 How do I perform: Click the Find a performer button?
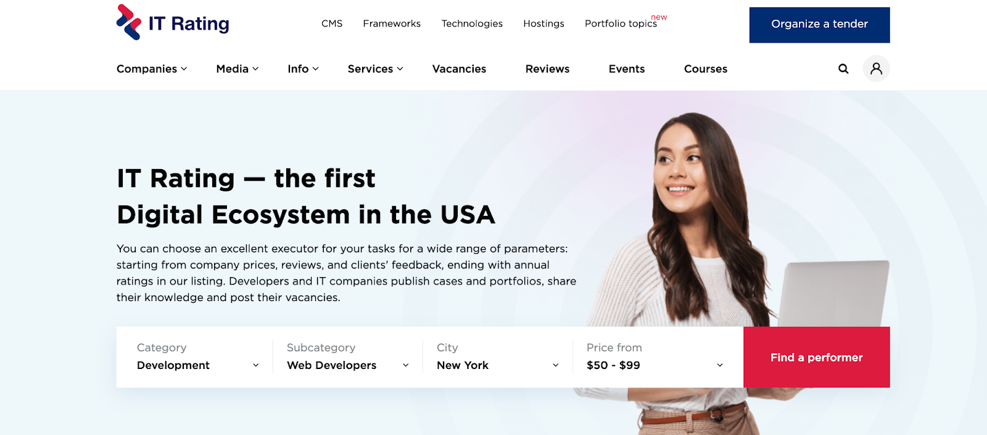817,357
